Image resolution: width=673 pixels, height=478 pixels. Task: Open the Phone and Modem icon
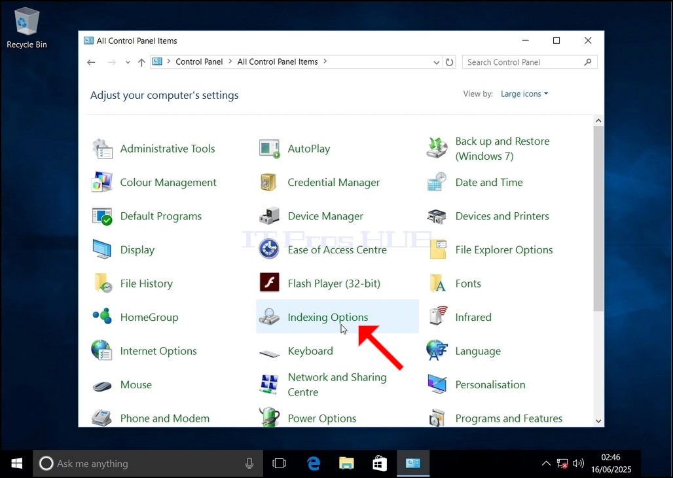(x=102, y=418)
